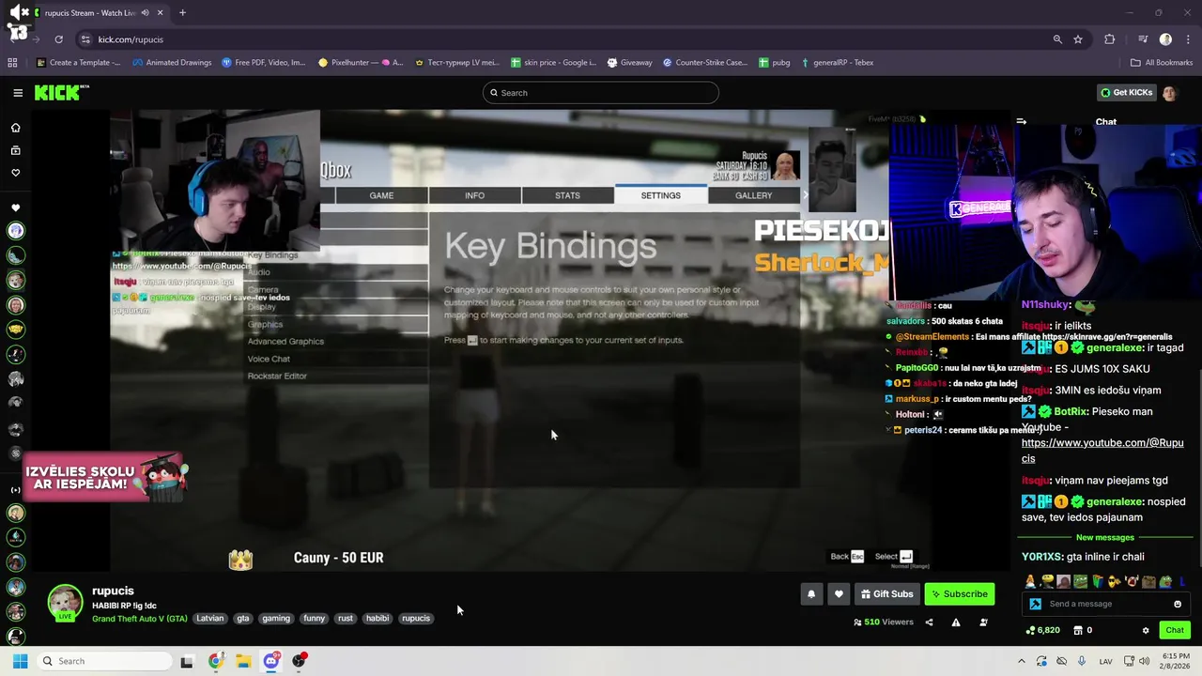Open Chrome media controls icon
This screenshot has width=1202, height=676.
point(1143,39)
